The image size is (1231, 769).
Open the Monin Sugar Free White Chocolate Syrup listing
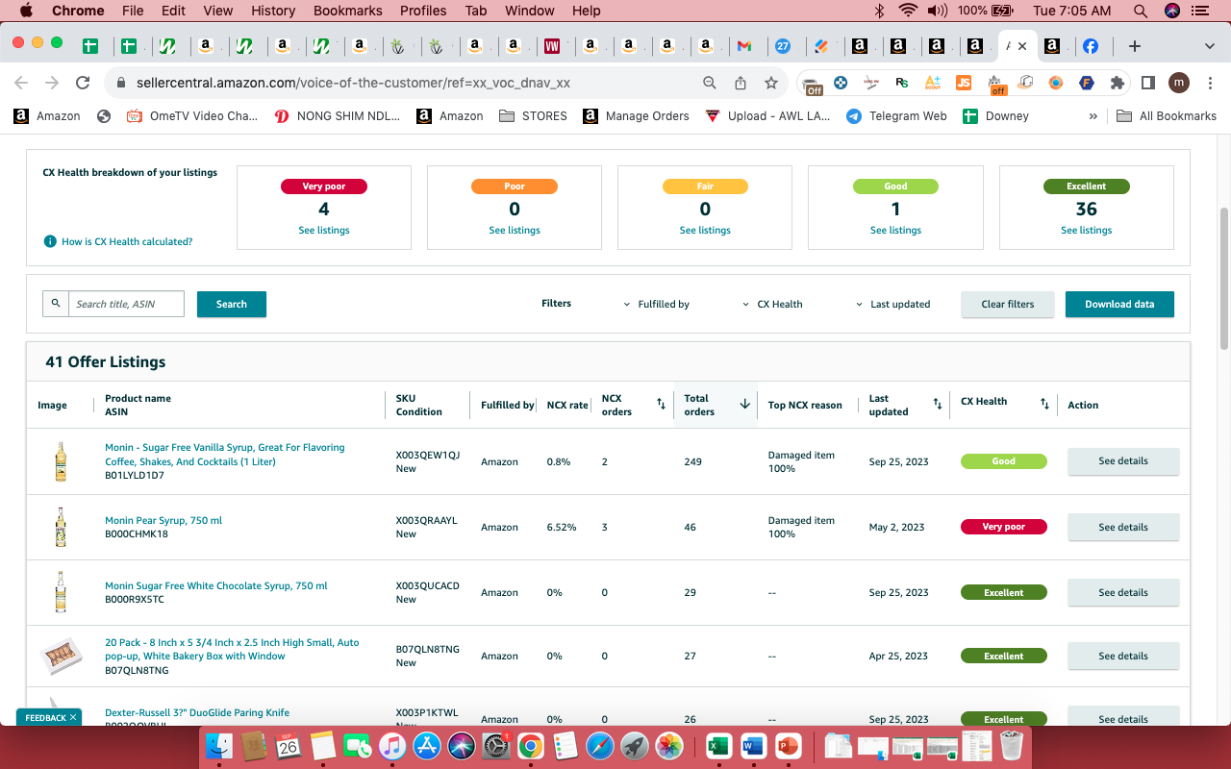(216, 585)
